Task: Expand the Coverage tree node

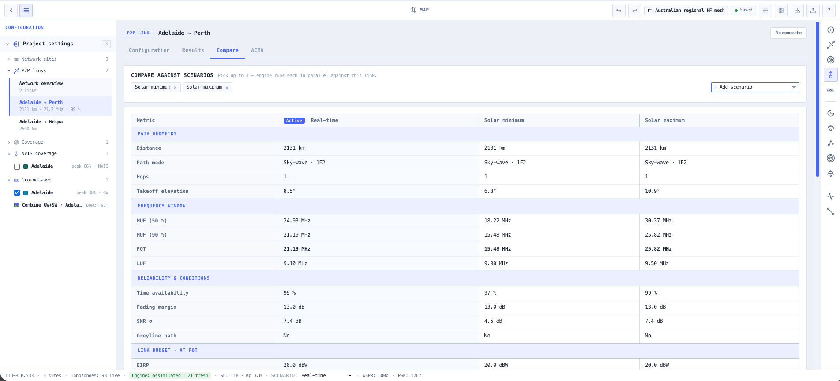Action: pyautogui.click(x=9, y=142)
